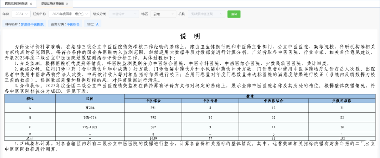This screenshot has height=158, width=380.
Task: Click the 中西医结合 column header in the table
Action: pyautogui.click(x=274, y=101)
